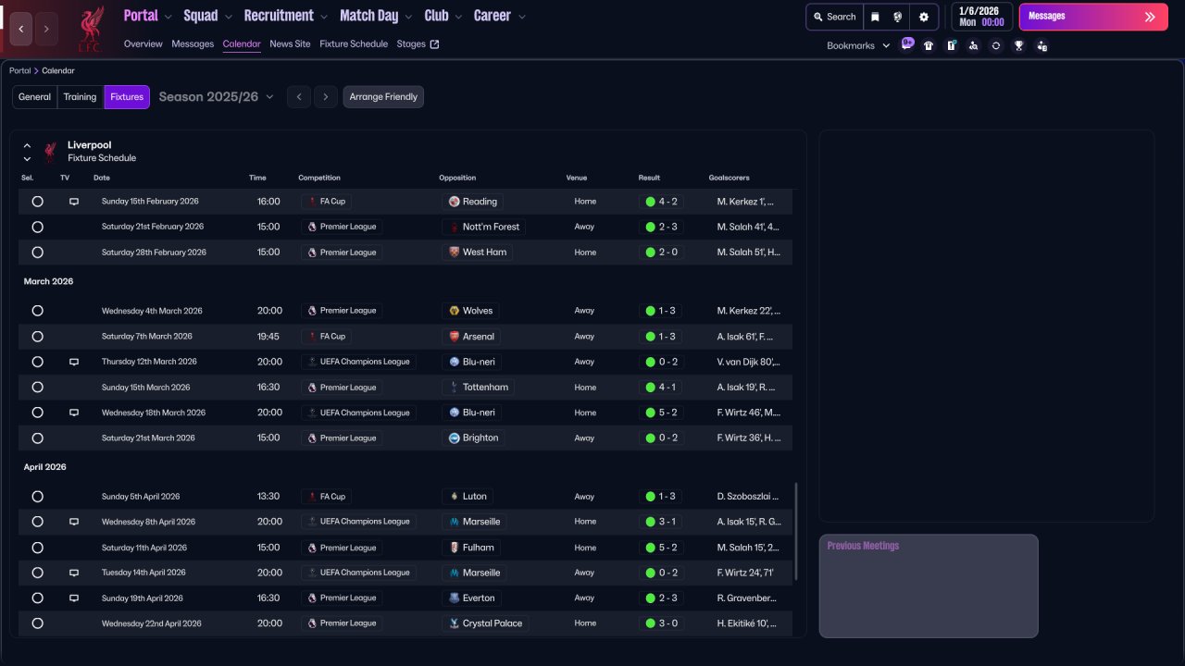Select the radio button for the Wolves fixture
Viewport: 1185px width, 666px height.
37,311
